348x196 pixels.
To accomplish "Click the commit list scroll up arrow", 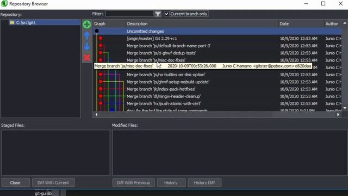I will 345,23.
